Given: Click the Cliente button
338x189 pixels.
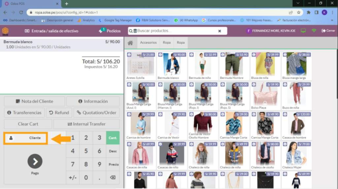Looking at the screenshot, I should (26, 138).
